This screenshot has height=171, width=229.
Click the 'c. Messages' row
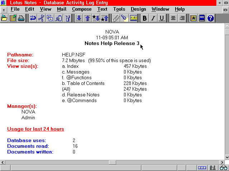pos(76,72)
